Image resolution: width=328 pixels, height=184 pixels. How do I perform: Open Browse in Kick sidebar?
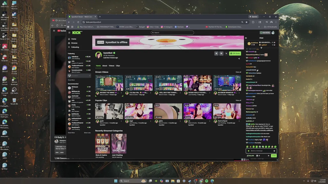click(x=74, y=43)
